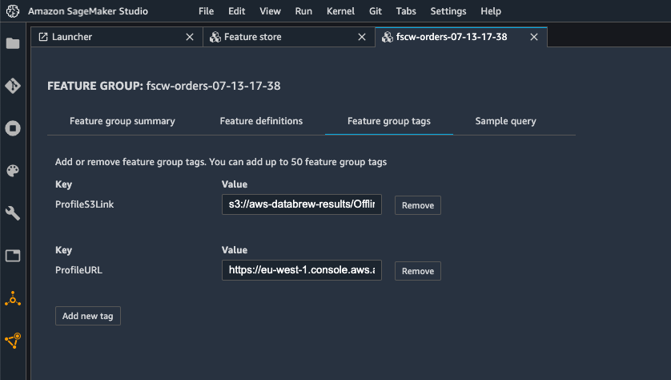This screenshot has width=671, height=380.
Task: Click the Add new tag button
Action: tap(88, 316)
